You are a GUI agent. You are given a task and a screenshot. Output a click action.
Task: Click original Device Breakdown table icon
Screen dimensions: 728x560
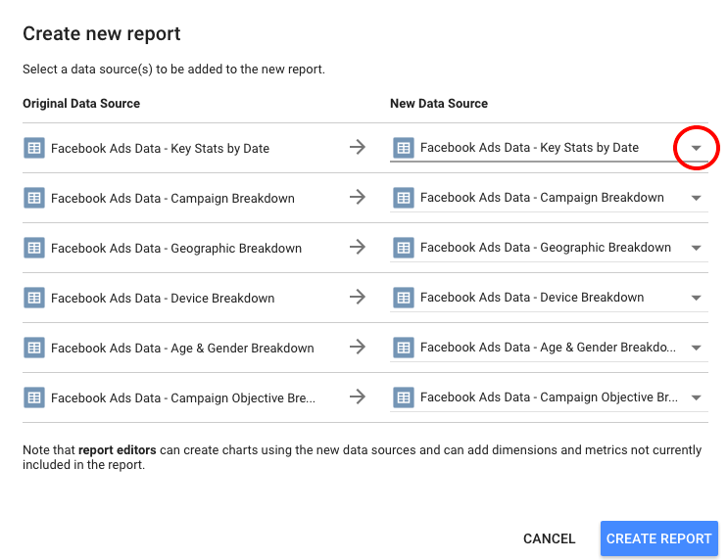34,298
